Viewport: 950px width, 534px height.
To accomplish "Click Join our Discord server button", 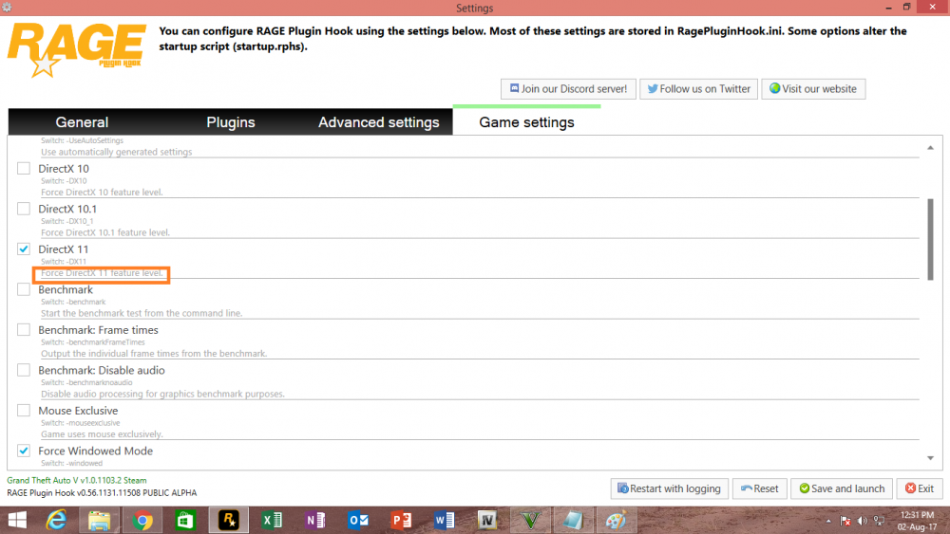I will point(568,89).
